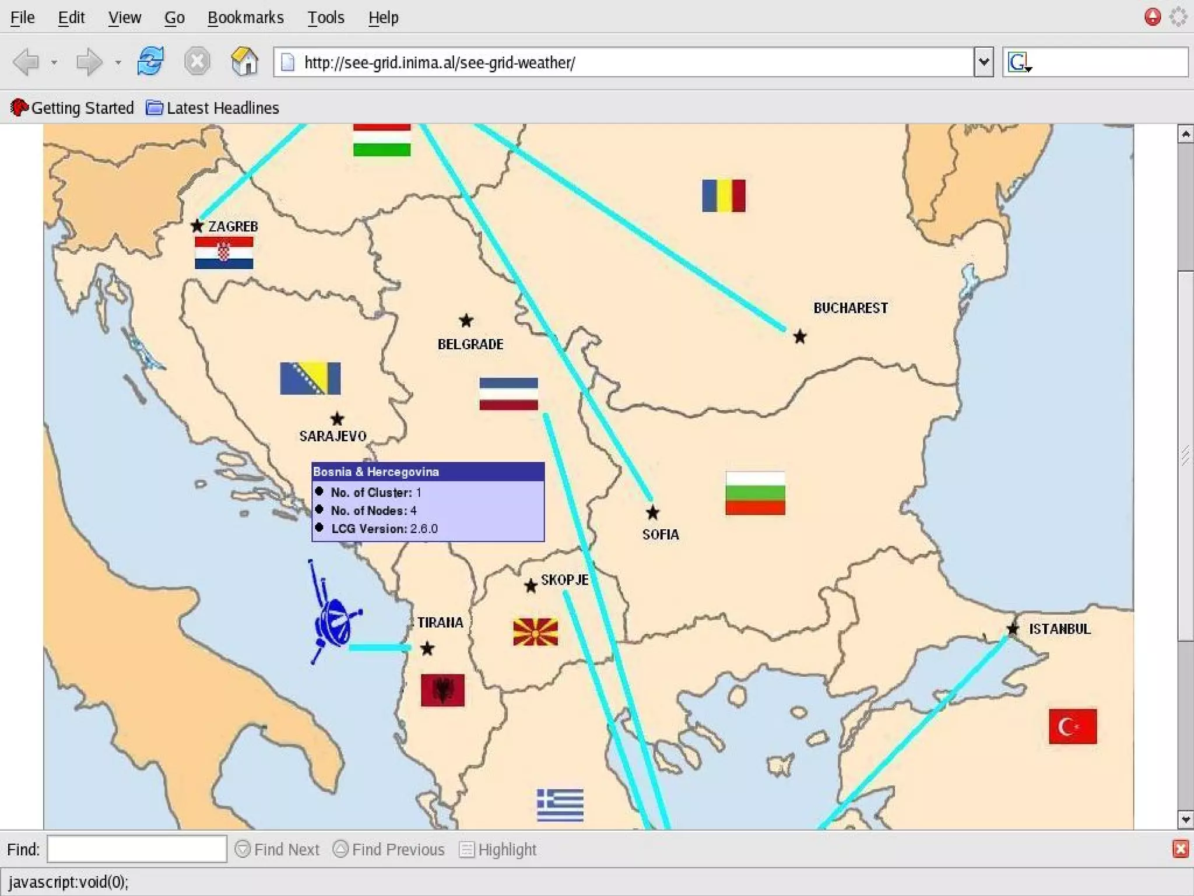Click the Greek flag on map
This screenshot has height=896, width=1194.
click(560, 804)
